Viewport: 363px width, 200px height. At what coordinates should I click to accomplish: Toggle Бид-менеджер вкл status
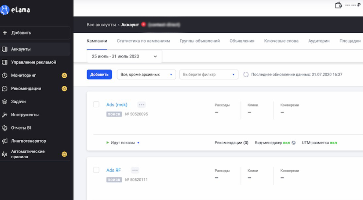(x=287, y=143)
